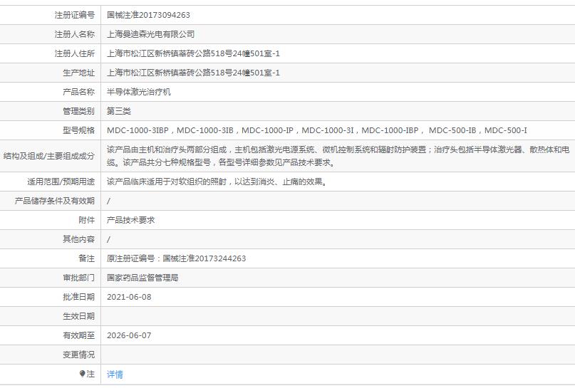
Task: Click the 适用范围/预期用途 label
Action: (61, 182)
